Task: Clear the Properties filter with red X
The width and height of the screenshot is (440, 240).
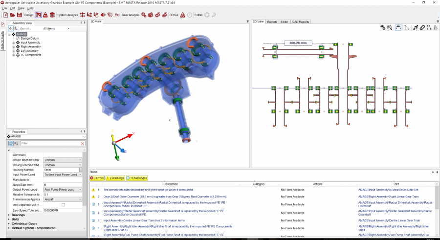Action: [83, 143]
